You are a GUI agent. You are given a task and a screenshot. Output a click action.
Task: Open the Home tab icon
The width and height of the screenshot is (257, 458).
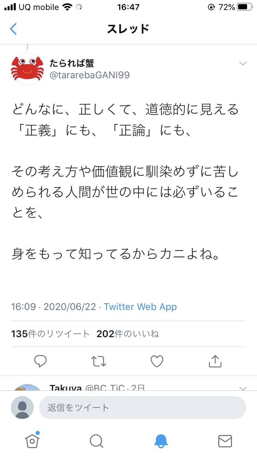(32, 440)
